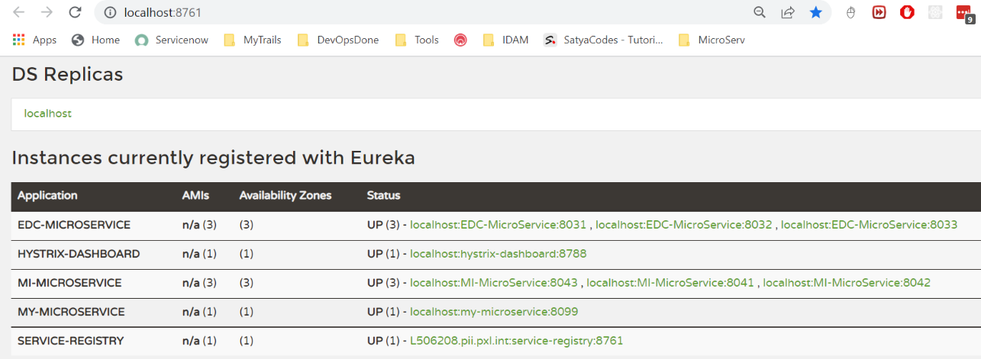The width and height of the screenshot is (981, 359).
Task: Click the address bar showing localhost:8761
Action: tap(382, 13)
